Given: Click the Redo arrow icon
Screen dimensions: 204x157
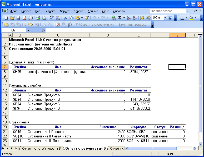Looking at the screenshot, I should tap(103, 18).
